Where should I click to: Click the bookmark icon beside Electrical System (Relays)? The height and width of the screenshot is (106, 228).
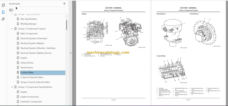[x=18, y=43]
